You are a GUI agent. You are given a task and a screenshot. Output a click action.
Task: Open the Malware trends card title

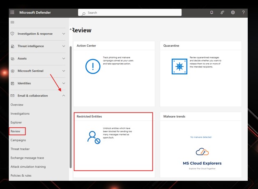pyautogui.click(x=174, y=116)
